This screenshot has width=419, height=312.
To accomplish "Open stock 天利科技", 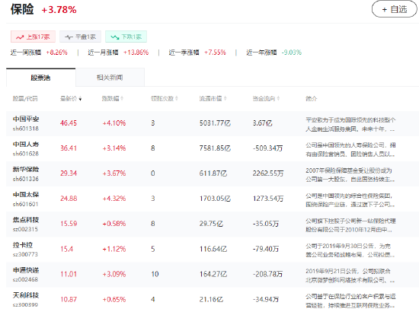I will pos(26,295).
